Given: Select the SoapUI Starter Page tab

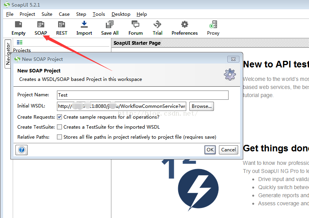Looking at the screenshot, I should 137,43.
